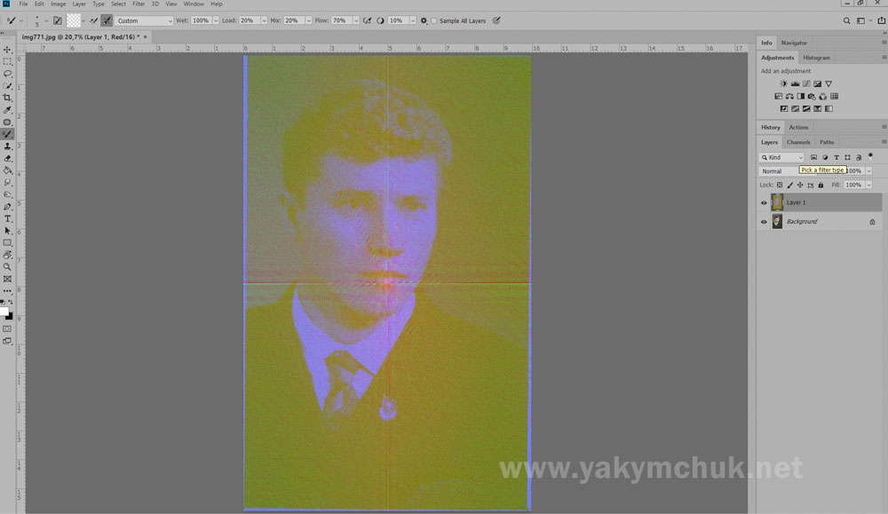The height and width of the screenshot is (514, 888).
Task: Enable Sample All Layers checkbox
Action: tap(434, 21)
